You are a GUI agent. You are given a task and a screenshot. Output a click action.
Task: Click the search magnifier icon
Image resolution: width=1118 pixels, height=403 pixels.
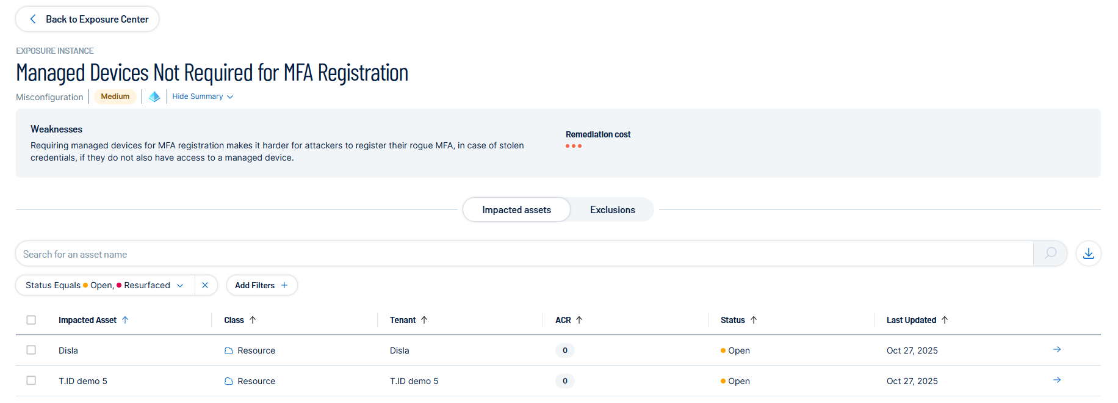[1050, 253]
